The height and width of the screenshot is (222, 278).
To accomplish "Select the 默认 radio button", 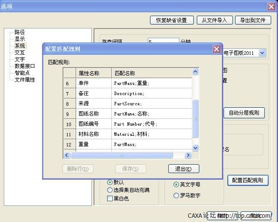I will pyautogui.click(x=110, y=182).
